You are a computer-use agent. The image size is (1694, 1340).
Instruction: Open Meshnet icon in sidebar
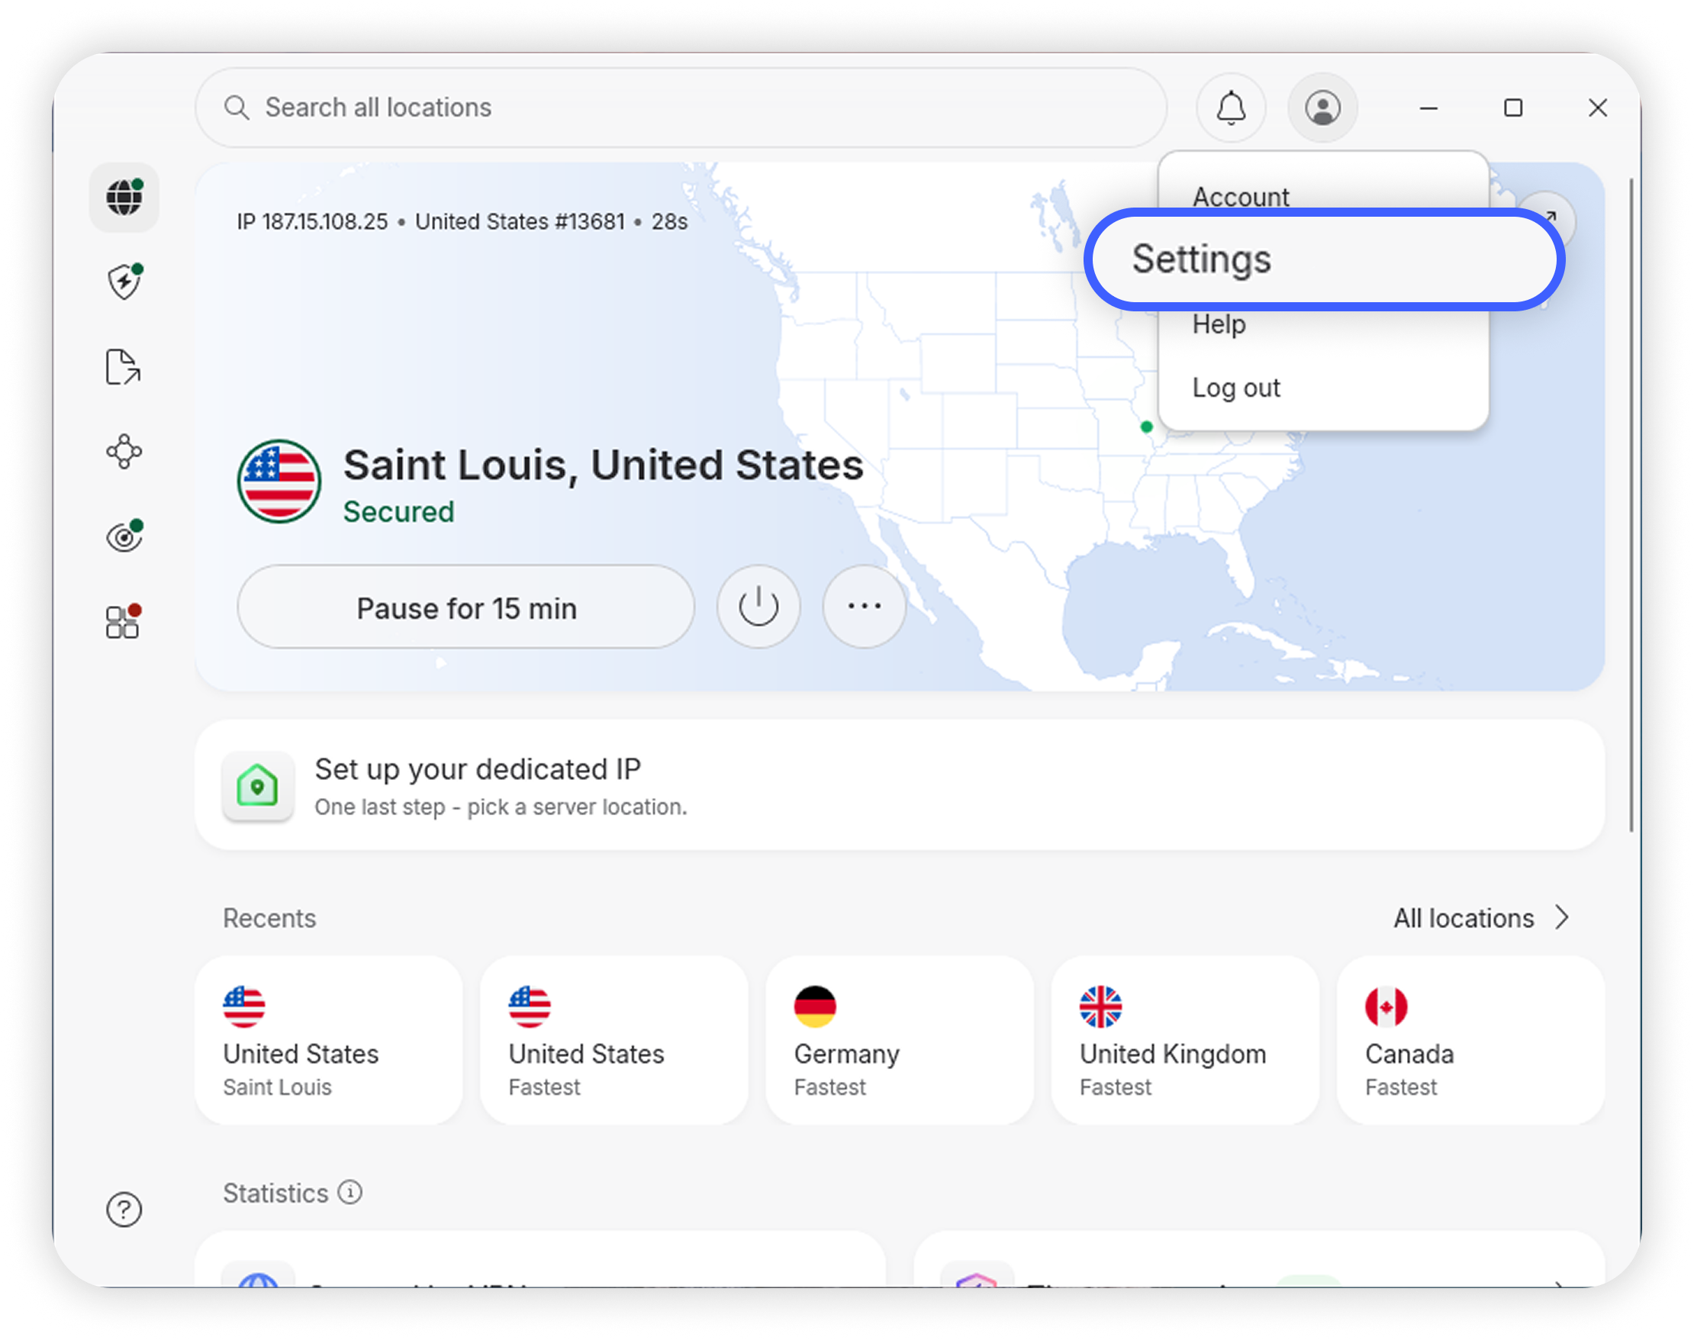124,451
